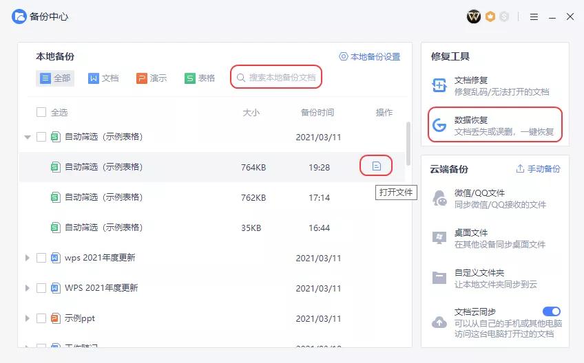The image size is (584, 363).
Task: Click the 数据恢复 recovery icon
Action: coord(439,125)
